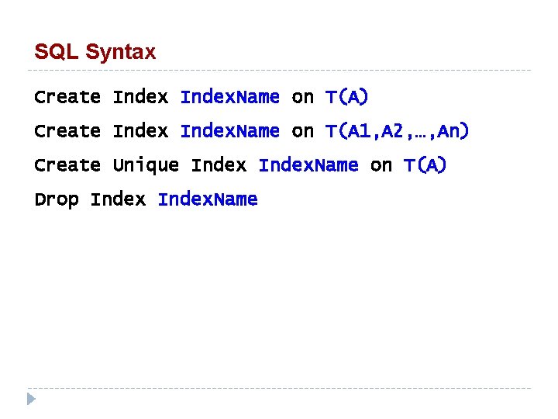The image size is (558, 419).
Task: Click the line 'Create Index IndexName on T(A)'
Action: [x=201, y=97]
